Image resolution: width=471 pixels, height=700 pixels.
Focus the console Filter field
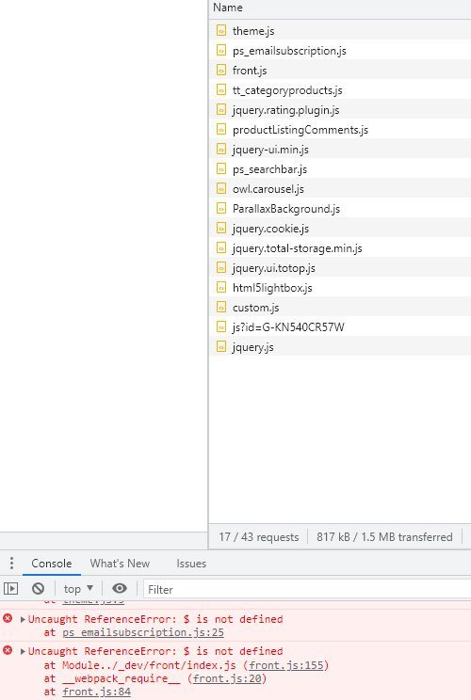tap(307, 589)
